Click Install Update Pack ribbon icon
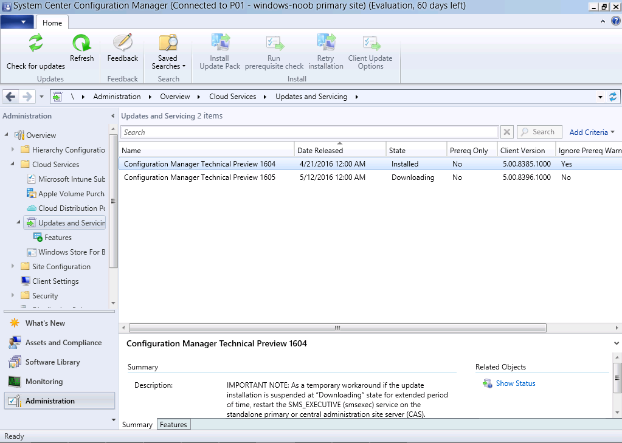Viewport: 622px width, 443px height. point(219,43)
